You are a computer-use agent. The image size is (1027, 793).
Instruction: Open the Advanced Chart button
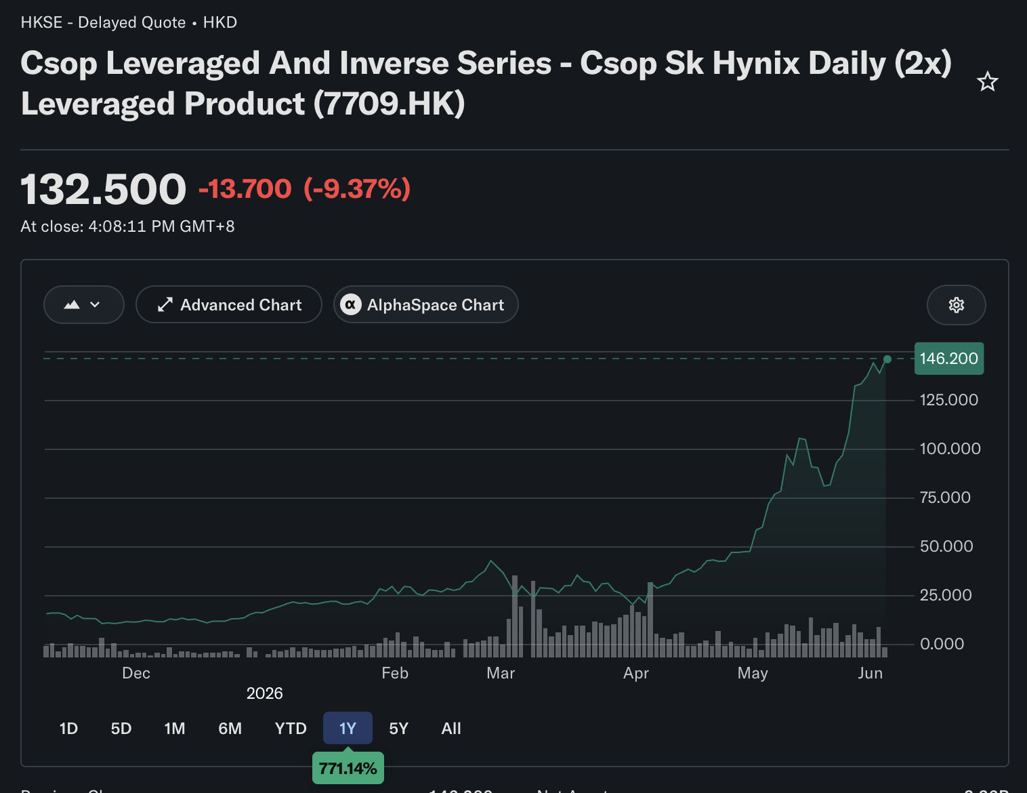pos(228,305)
